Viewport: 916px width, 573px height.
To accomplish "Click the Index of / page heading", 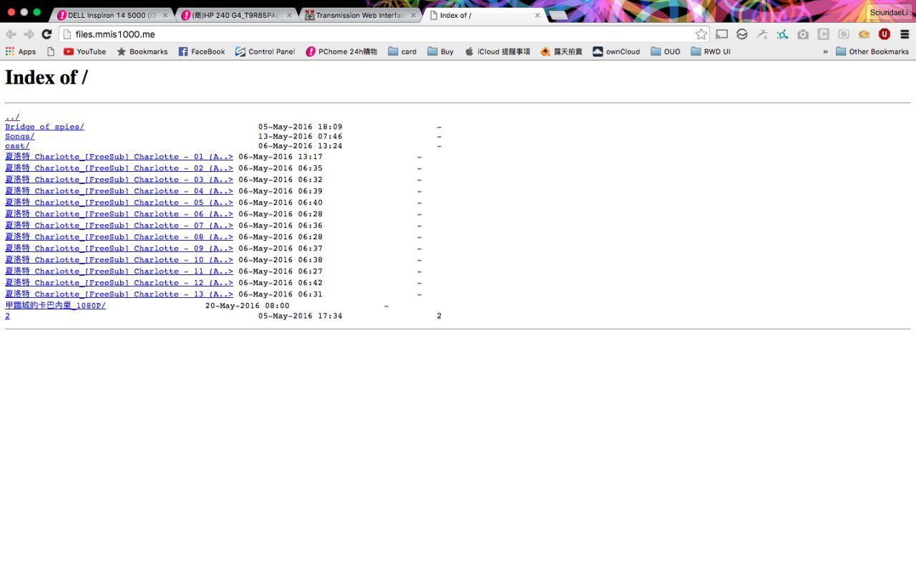I will tap(47, 77).
